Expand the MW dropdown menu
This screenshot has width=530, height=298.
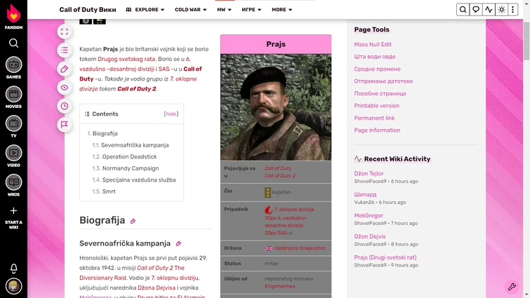coord(224,9)
